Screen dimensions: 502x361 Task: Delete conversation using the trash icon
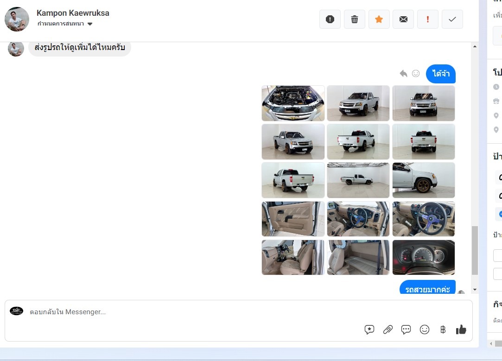point(355,19)
